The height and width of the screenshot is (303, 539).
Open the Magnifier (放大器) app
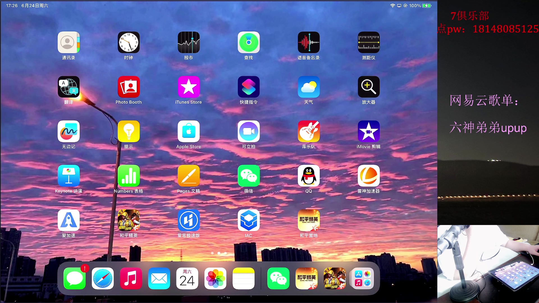(x=368, y=87)
